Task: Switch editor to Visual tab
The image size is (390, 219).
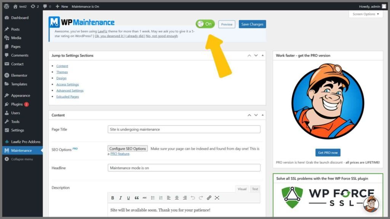Action: click(x=242, y=189)
